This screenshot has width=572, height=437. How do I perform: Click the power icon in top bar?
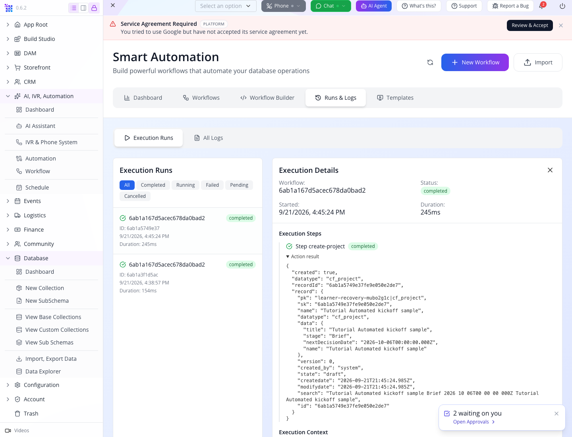click(562, 6)
